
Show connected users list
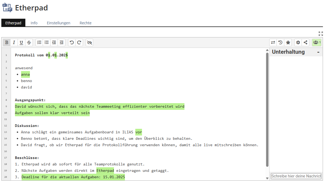point(317,42)
